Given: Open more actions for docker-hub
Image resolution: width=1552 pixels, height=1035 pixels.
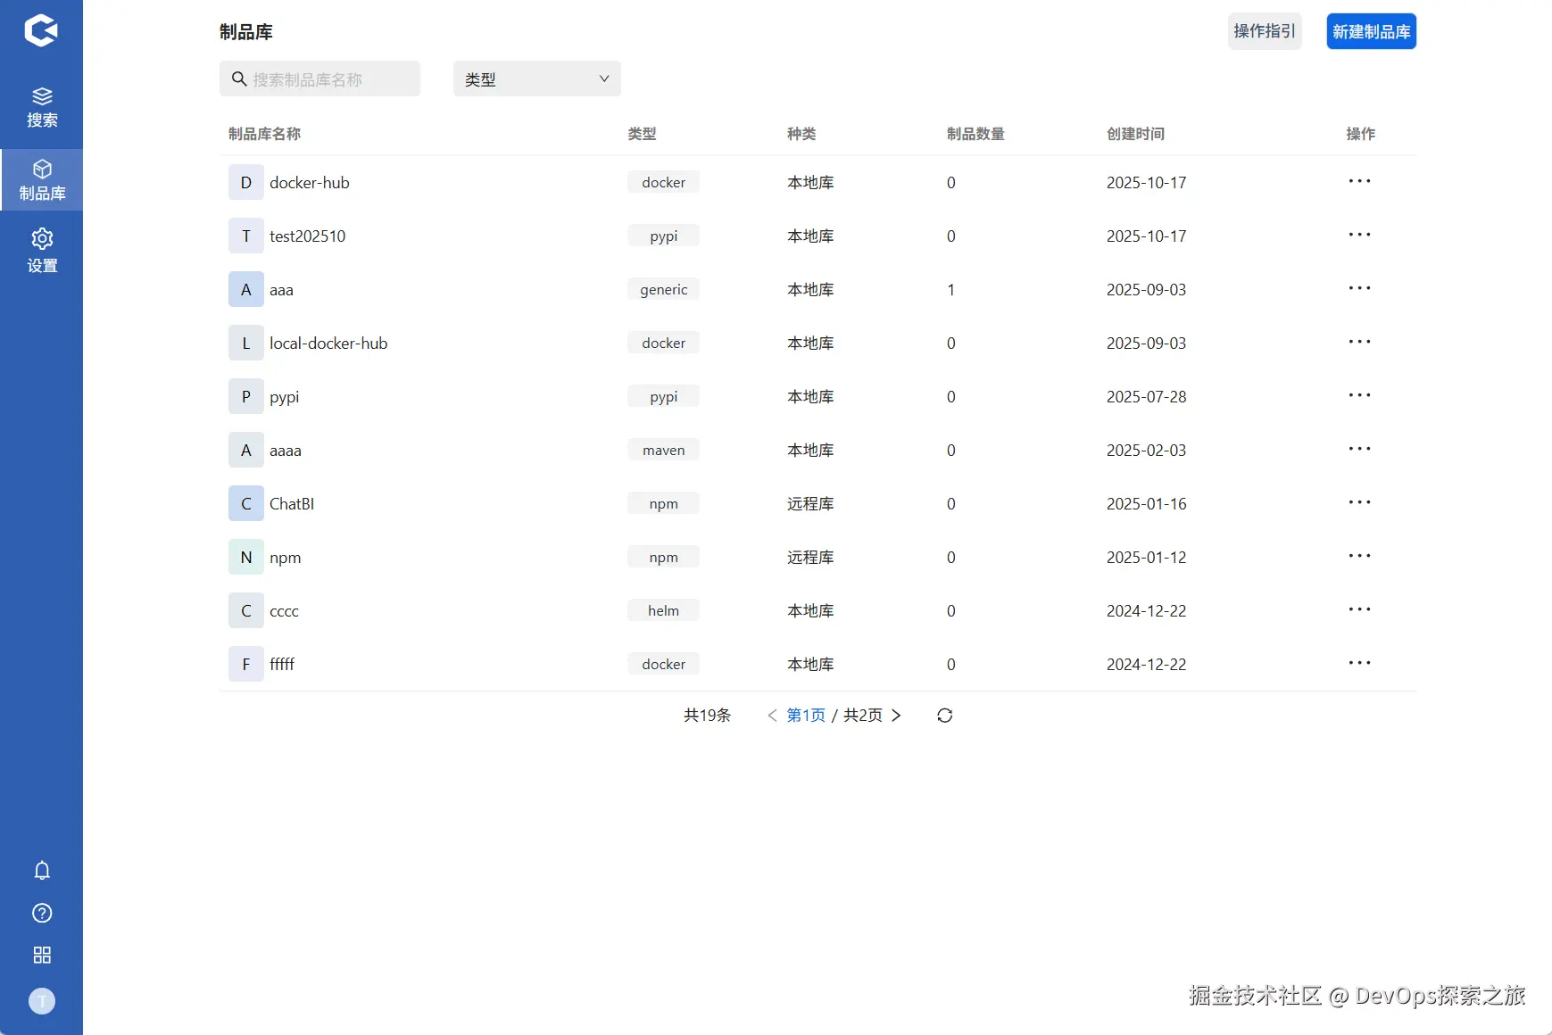Looking at the screenshot, I should coord(1359,182).
